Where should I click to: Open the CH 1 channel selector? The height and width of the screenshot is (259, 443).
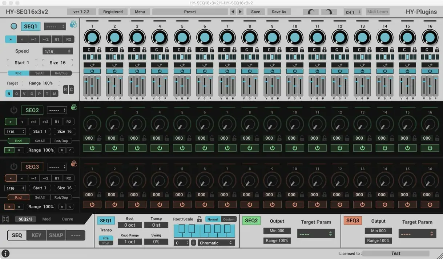pos(352,12)
